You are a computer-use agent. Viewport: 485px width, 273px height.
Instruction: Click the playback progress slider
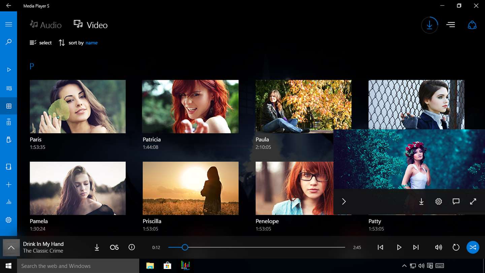[x=256, y=247]
